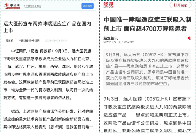The image size is (196, 133).
Task: Tap the 打开app button
Action: pos(180,5)
